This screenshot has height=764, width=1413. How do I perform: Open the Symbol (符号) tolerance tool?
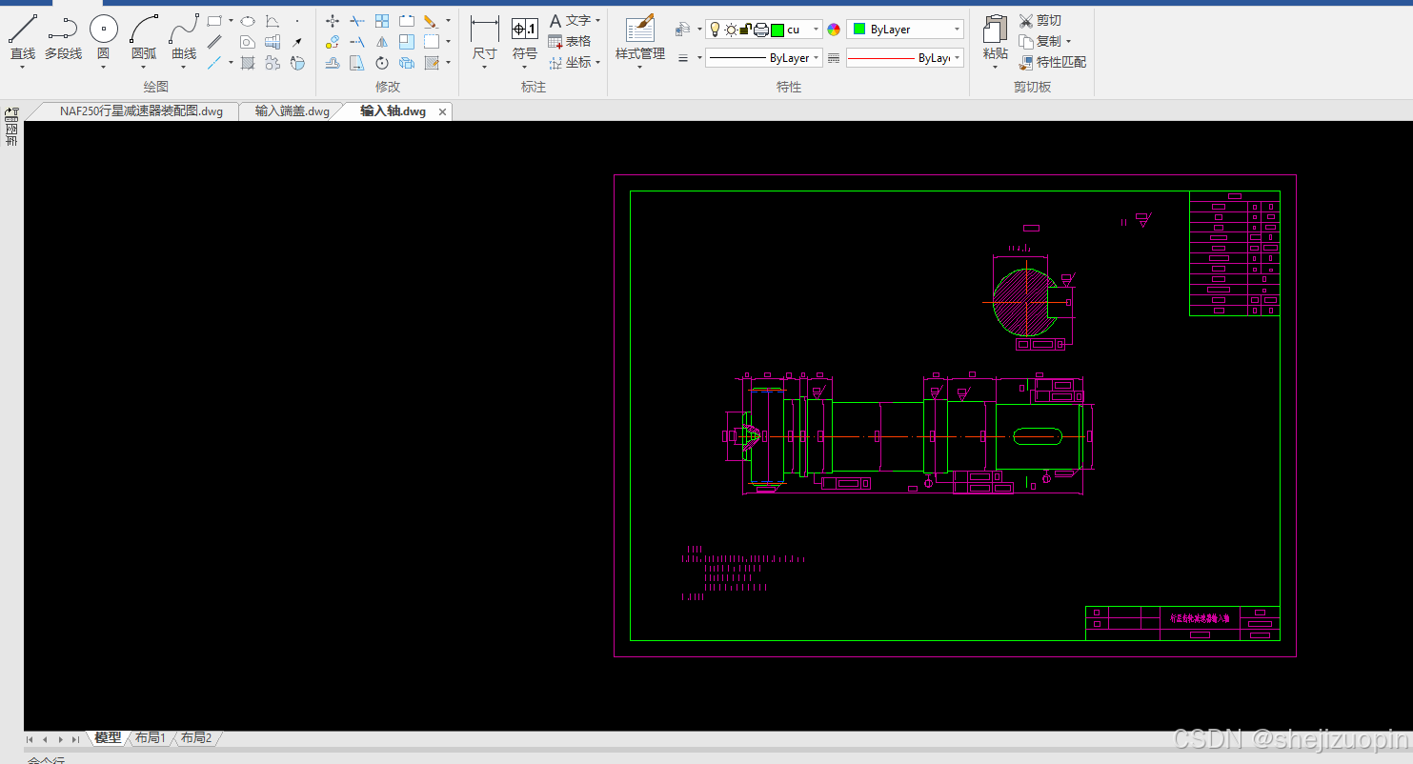(x=525, y=38)
